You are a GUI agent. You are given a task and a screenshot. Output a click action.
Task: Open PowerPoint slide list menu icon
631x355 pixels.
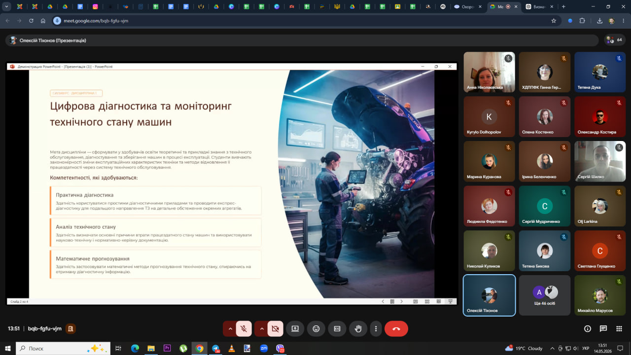(392, 301)
